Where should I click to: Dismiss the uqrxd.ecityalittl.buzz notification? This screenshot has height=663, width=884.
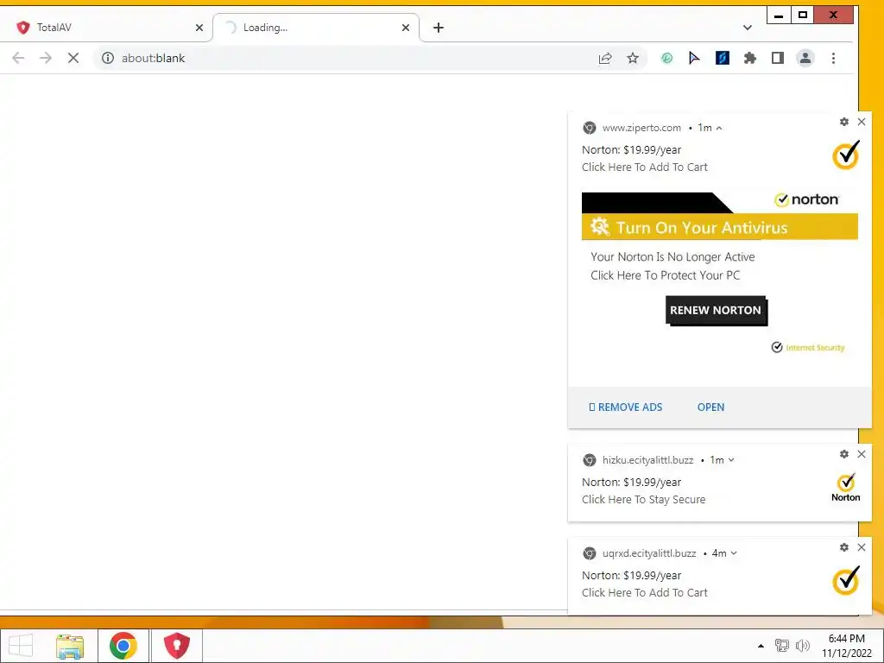[862, 547]
